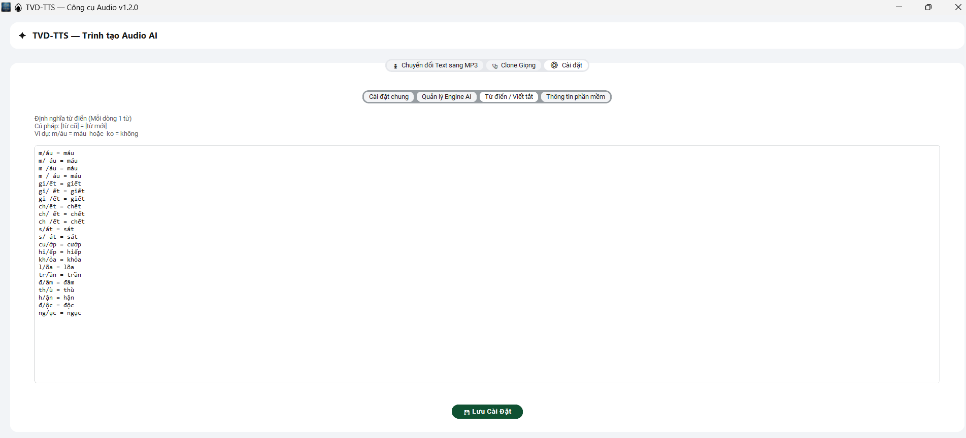Switch to the Quản lý Engine AI tab
The width and height of the screenshot is (966, 438).
(x=446, y=97)
